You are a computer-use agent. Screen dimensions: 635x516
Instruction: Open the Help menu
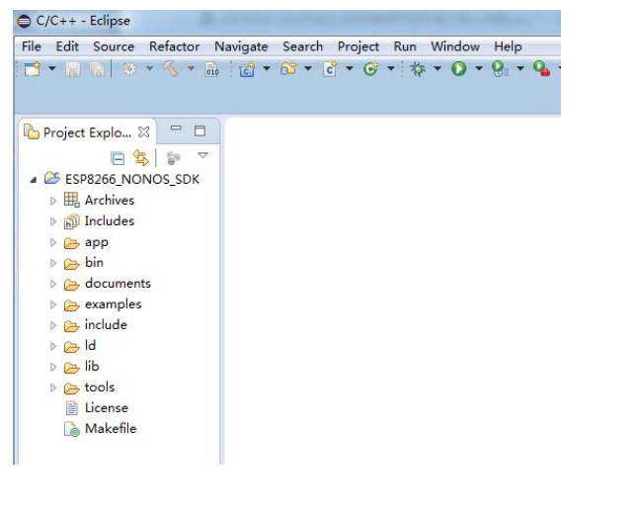508,47
